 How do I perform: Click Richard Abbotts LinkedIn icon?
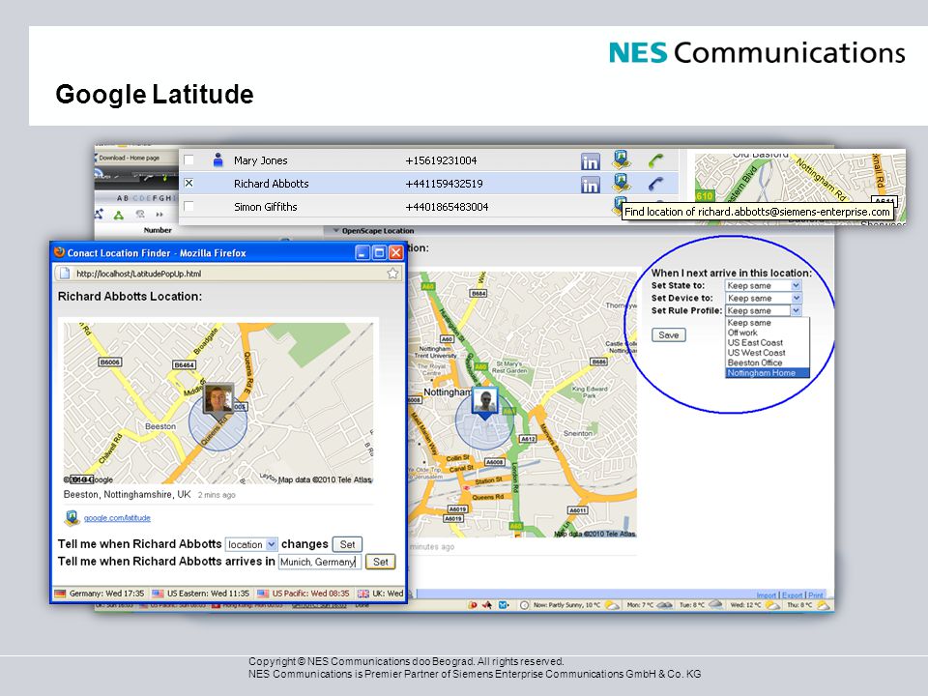(x=590, y=185)
